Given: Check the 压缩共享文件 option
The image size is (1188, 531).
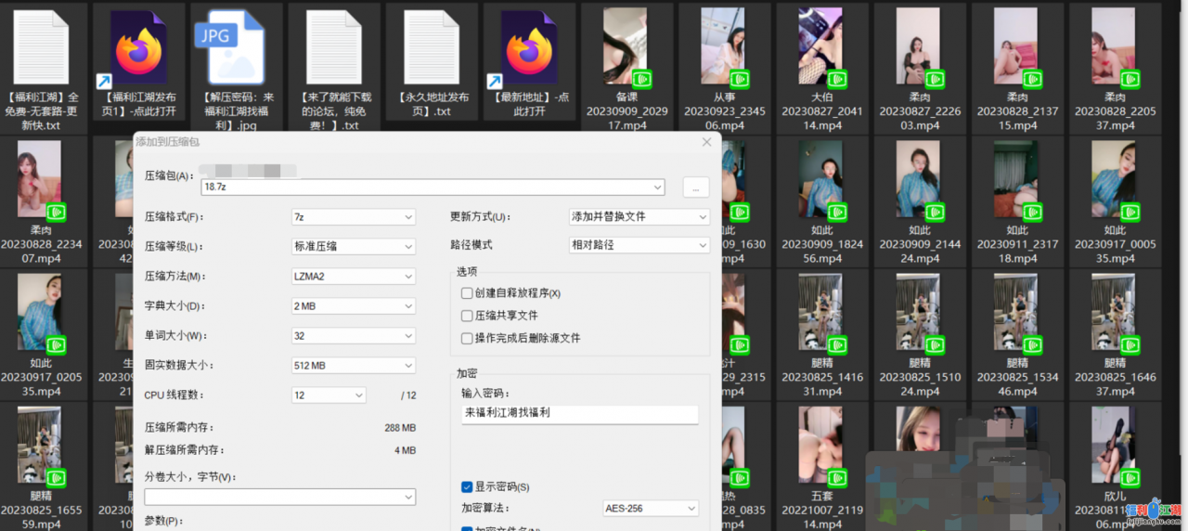Looking at the screenshot, I should point(467,316).
